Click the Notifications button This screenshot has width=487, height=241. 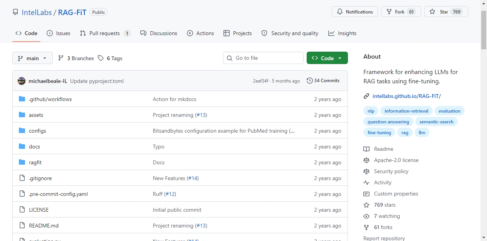tap(355, 12)
